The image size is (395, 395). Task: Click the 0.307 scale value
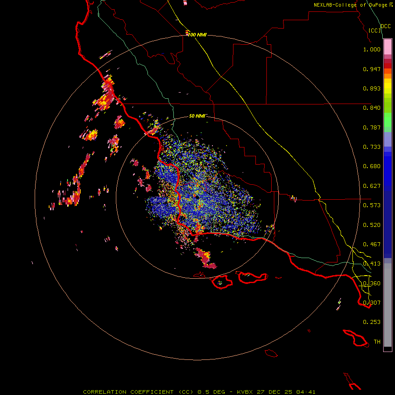[x=372, y=303]
